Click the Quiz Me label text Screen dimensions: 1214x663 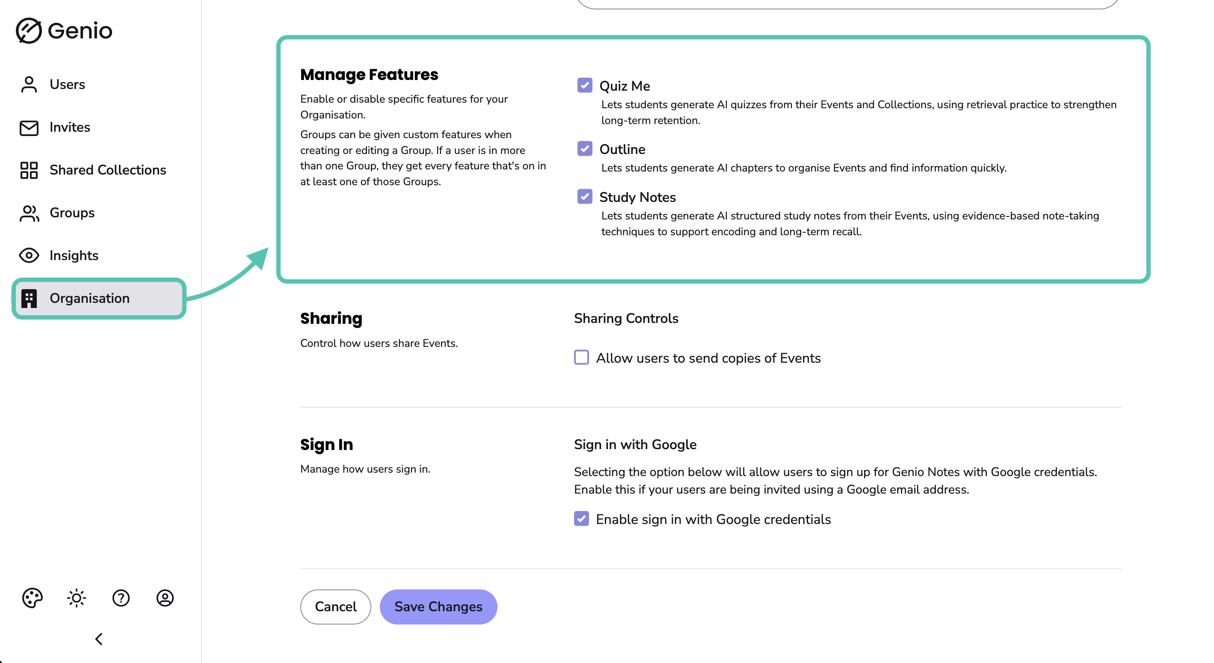click(x=625, y=86)
